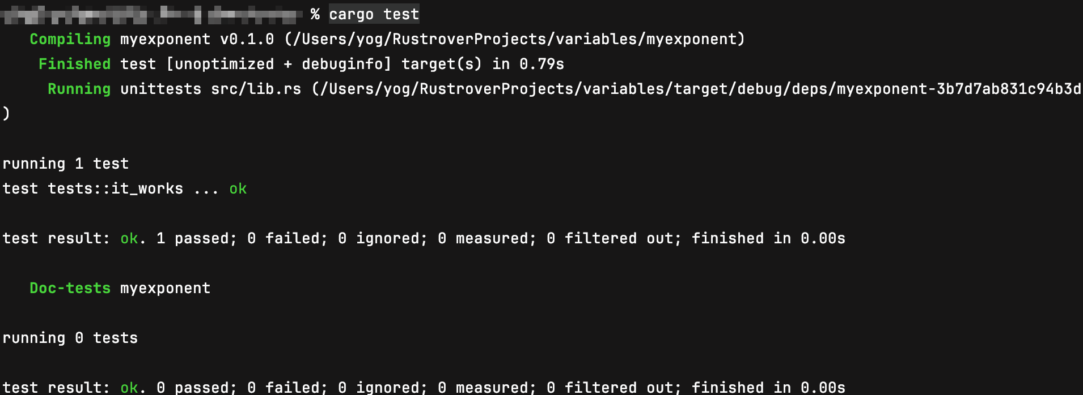This screenshot has height=395, width=1083.
Task: Click the closing parenthesis on wrapped line
Action: [x=6, y=114]
